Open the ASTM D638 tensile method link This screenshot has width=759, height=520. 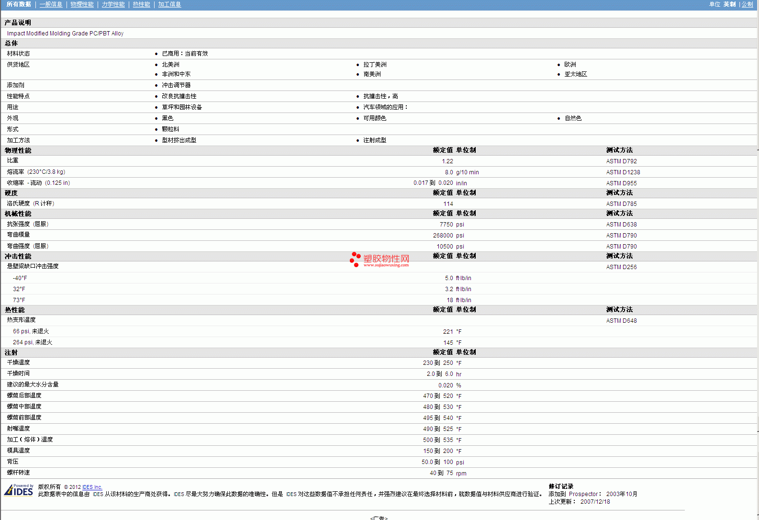621,225
